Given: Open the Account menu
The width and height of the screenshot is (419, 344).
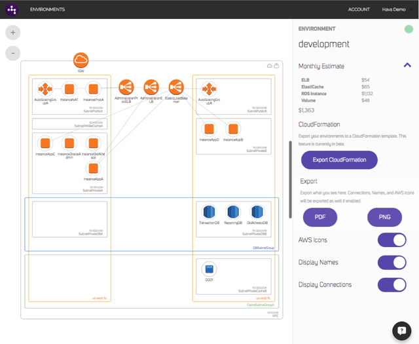Looking at the screenshot, I should click(x=359, y=10).
